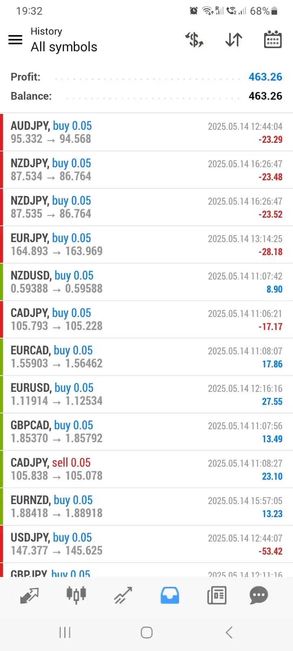This screenshot has width=293, height=651.
Task: Tap Android recent apps button
Action: [x=65, y=632]
